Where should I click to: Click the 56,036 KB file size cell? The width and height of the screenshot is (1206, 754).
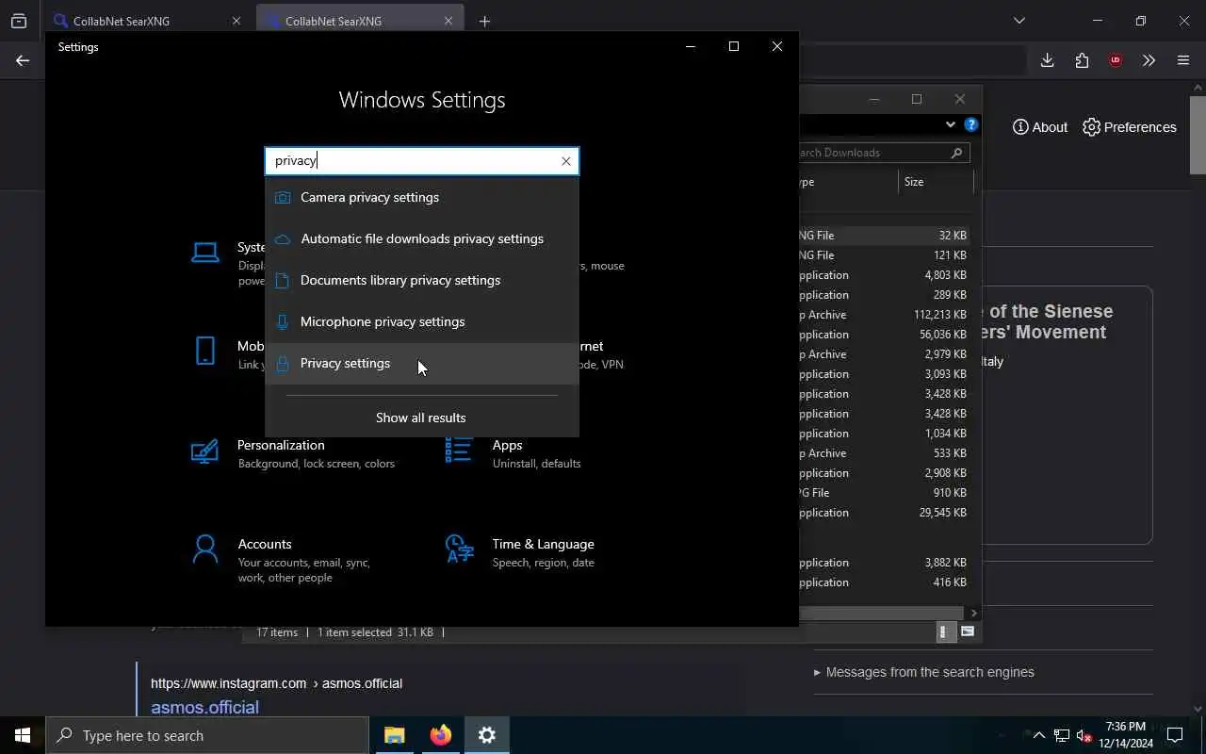pyautogui.click(x=943, y=335)
